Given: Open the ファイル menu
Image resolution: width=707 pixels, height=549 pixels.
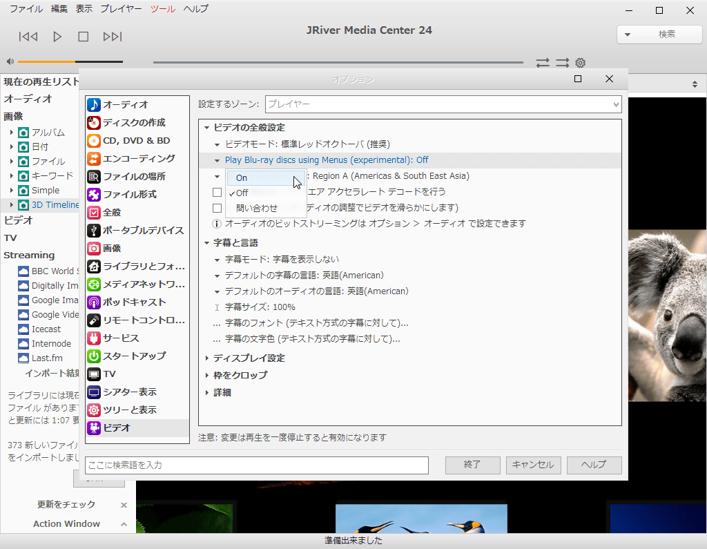Looking at the screenshot, I should (x=26, y=8).
